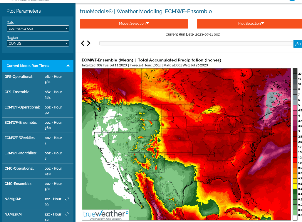Click the forecast hour slider track
Image resolution: width=302 pixels, height=222 pixels.
[196, 43]
